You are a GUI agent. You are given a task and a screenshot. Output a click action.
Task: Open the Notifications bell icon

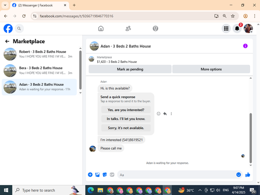(x=237, y=29)
